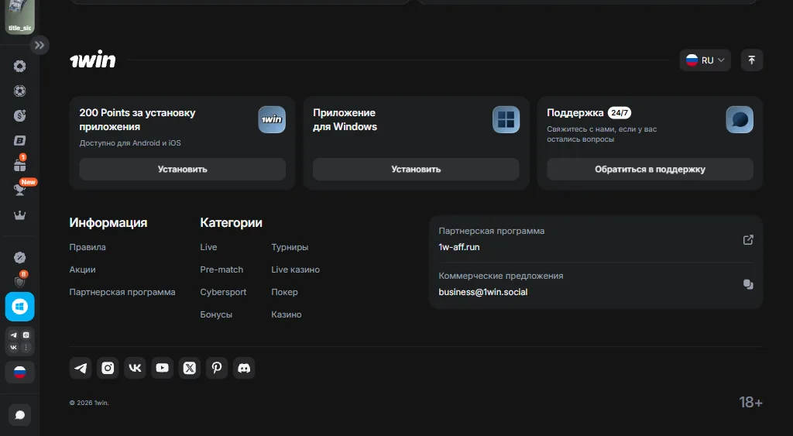Go to Live казино category

(x=295, y=269)
